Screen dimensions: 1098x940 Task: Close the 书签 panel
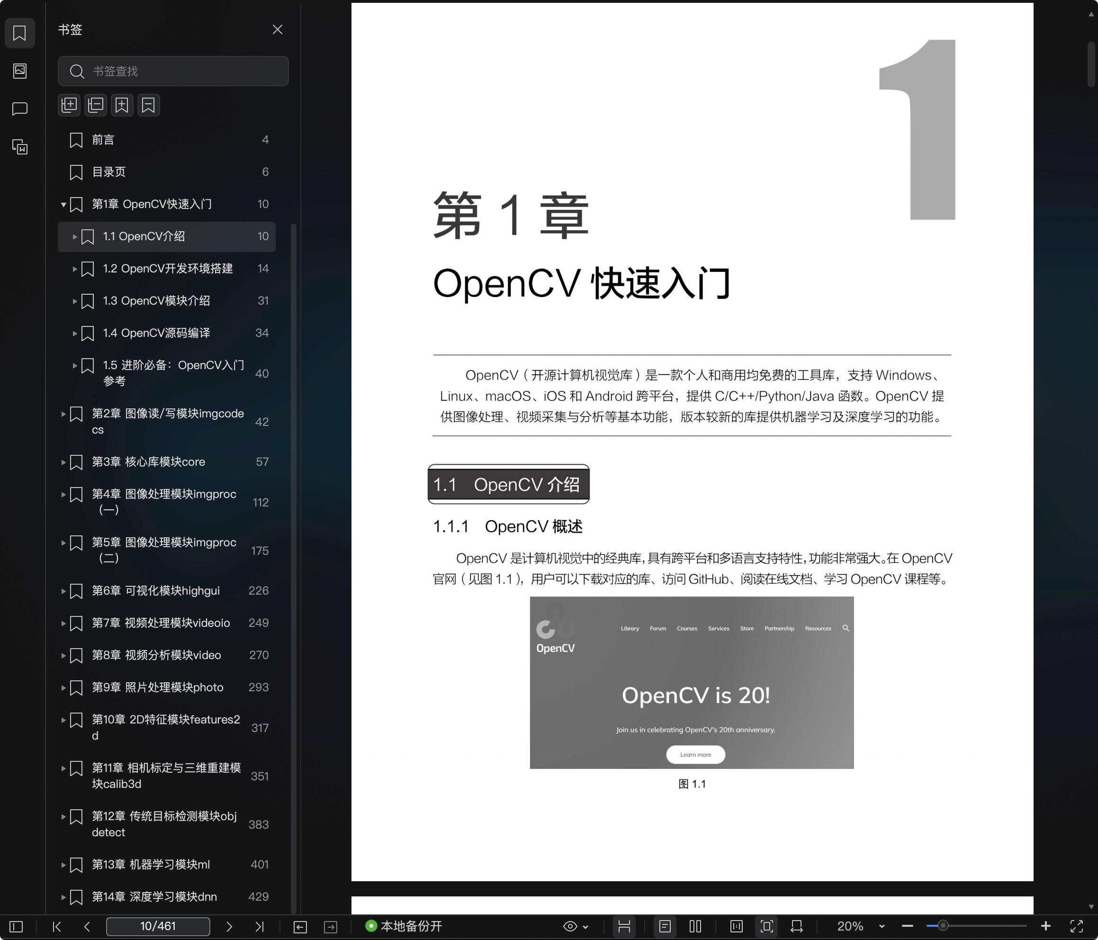(x=277, y=29)
